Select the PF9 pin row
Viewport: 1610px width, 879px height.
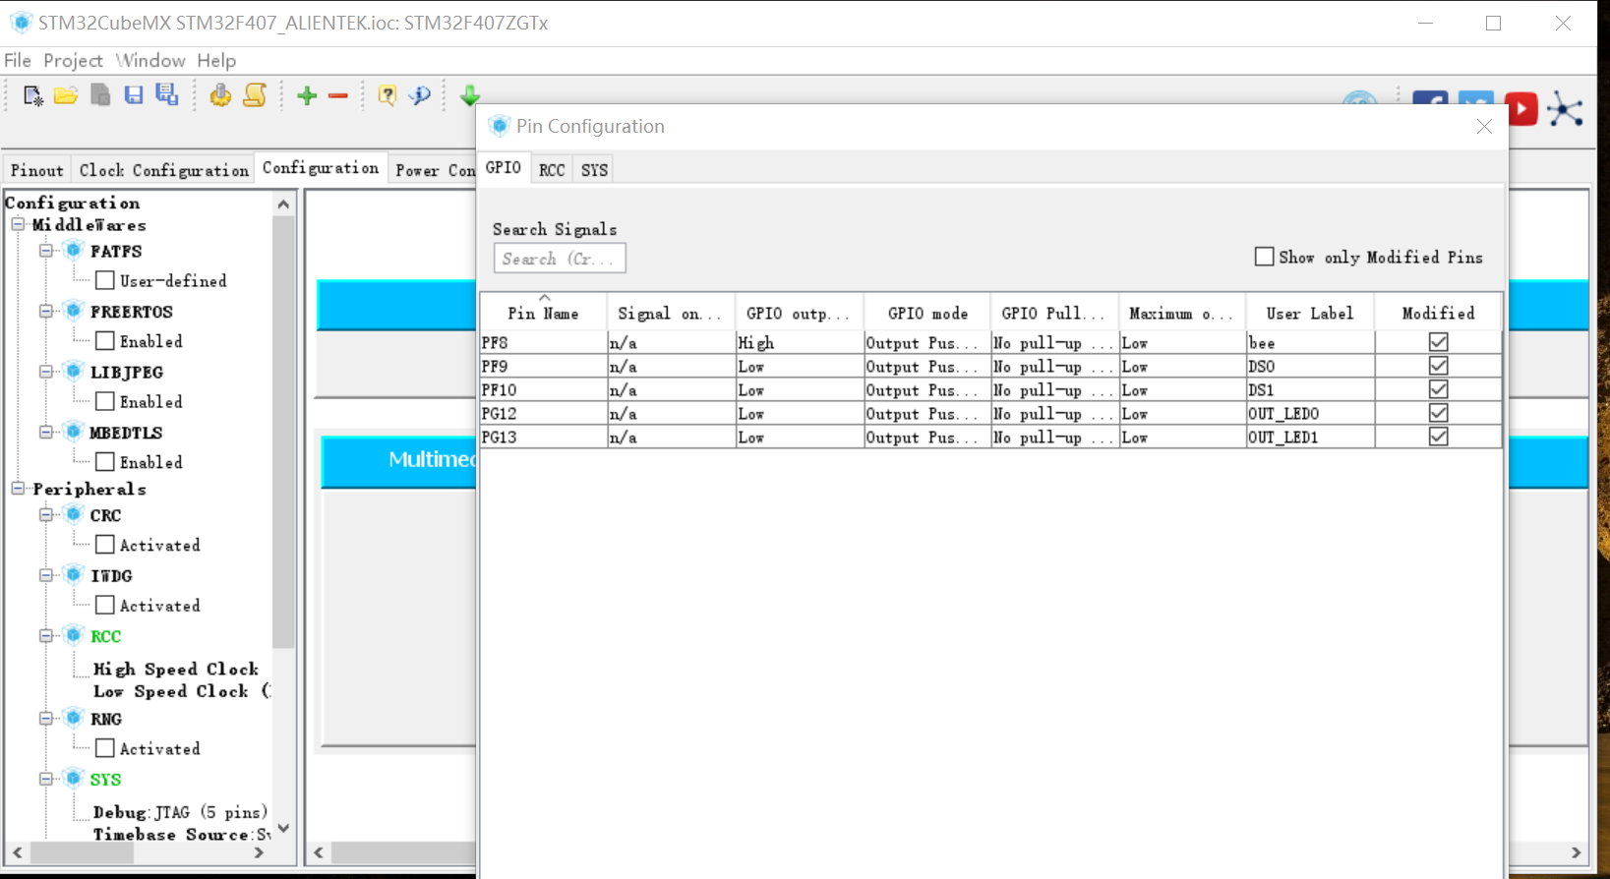pos(990,366)
